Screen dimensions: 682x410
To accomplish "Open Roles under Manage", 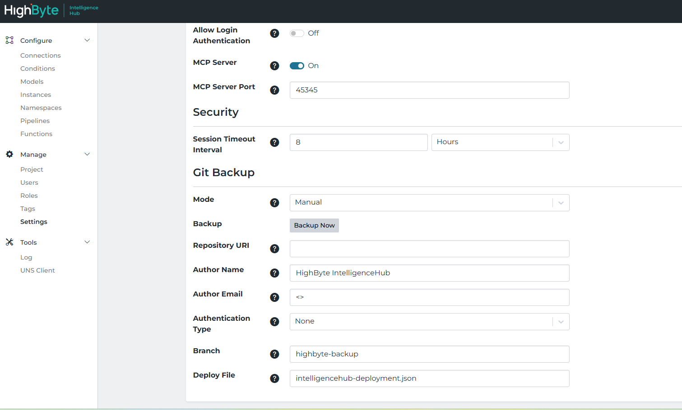I will point(29,196).
